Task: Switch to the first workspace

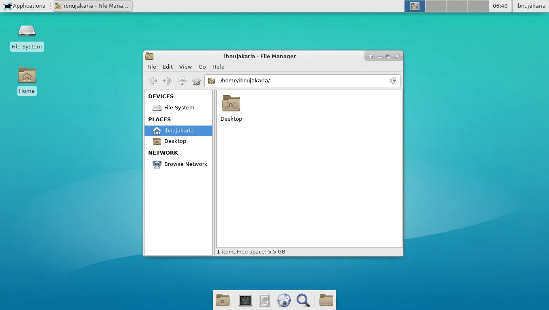Action: (x=415, y=6)
